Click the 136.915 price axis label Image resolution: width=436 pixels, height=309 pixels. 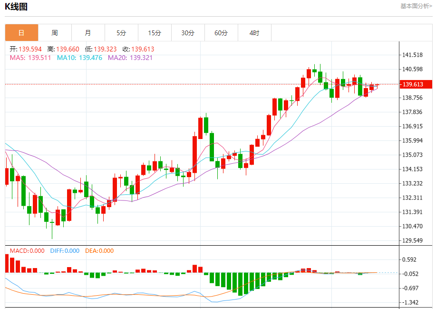point(412,126)
